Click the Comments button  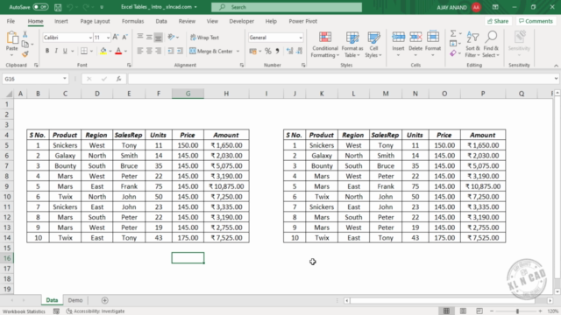pos(536,21)
